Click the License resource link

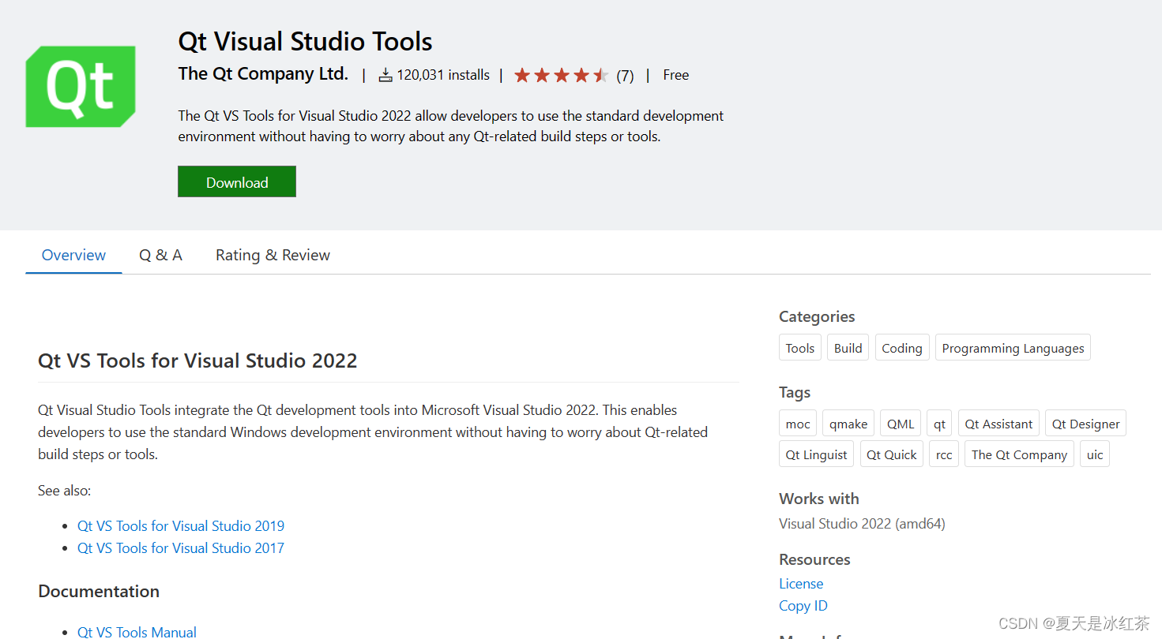click(x=801, y=584)
